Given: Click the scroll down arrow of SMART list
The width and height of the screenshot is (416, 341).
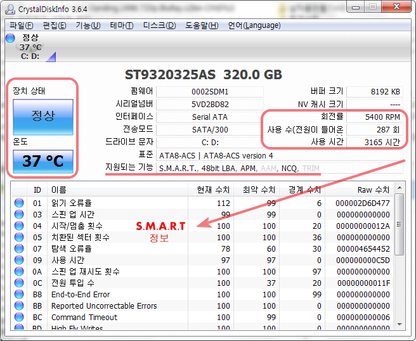Looking at the screenshot, I should [x=400, y=325].
